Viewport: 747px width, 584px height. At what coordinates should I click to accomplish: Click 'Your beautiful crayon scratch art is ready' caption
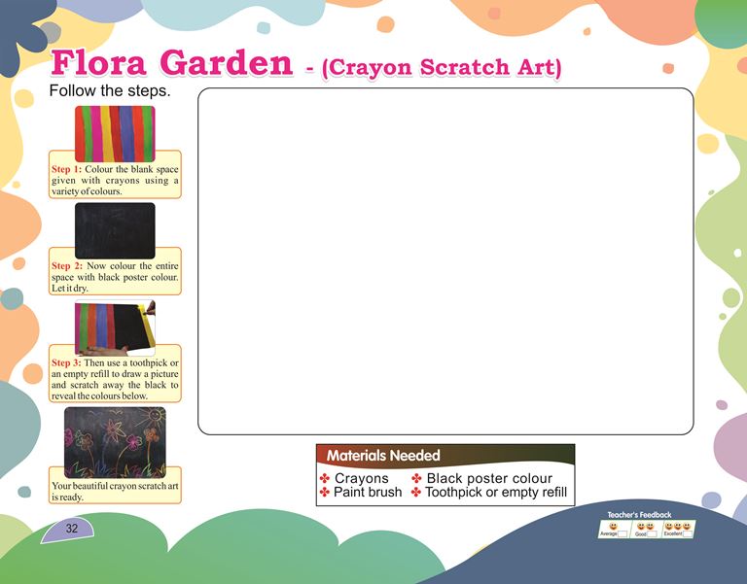tap(115, 491)
